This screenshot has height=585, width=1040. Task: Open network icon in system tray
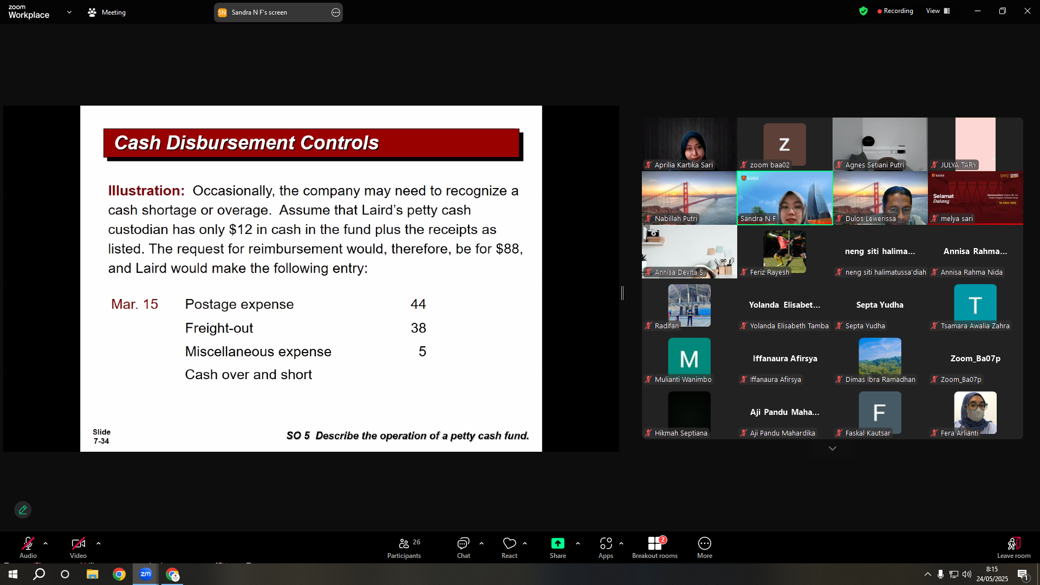coord(954,574)
